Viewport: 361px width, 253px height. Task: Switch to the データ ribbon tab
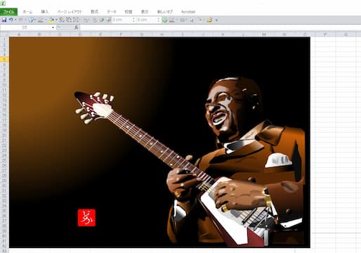[112, 12]
